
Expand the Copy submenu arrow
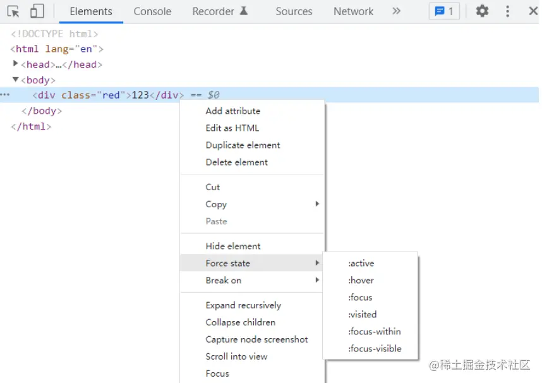[x=317, y=204]
